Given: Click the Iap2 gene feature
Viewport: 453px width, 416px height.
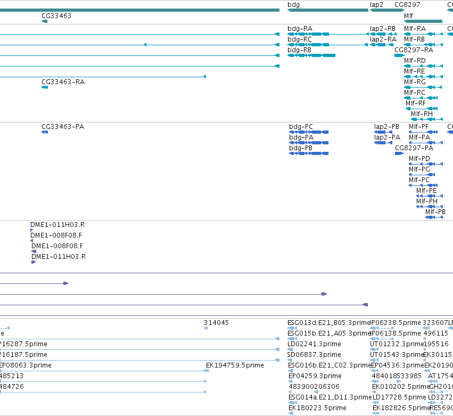Looking at the screenshot, I should coord(382,10).
